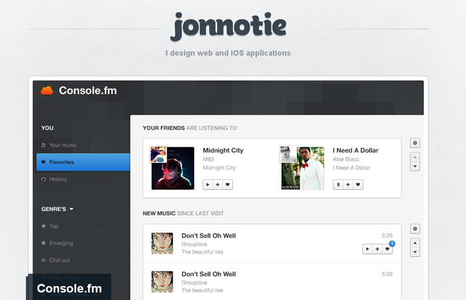The height and width of the screenshot is (300, 466).
Task: Click friend avatar on Aloe Blacc cover
Action: [x=288, y=154]
